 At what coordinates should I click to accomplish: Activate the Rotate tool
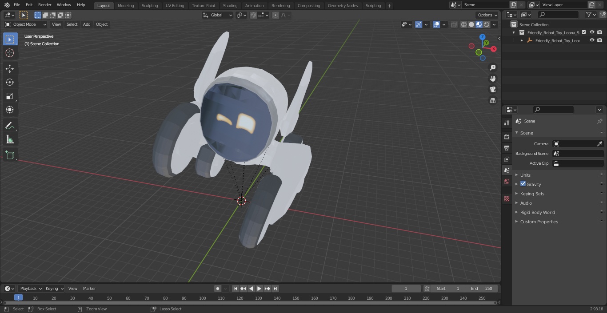[10, 82]
